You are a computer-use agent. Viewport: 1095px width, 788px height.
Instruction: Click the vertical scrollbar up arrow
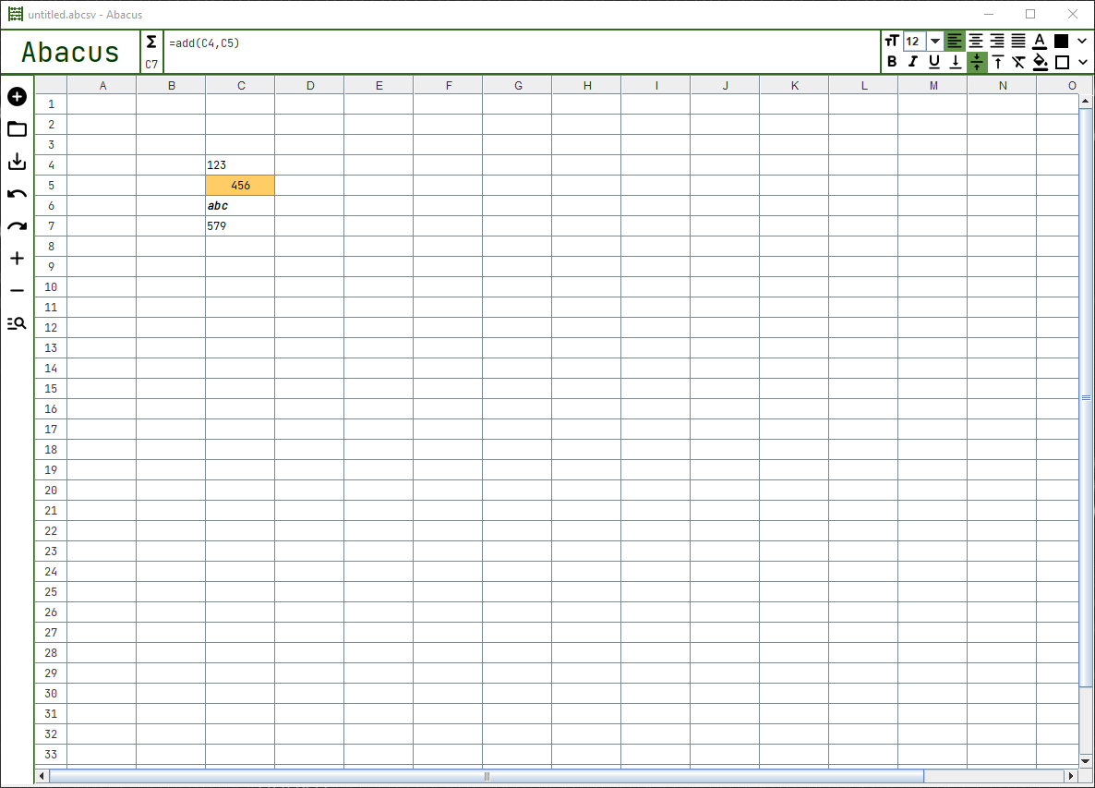pos(1085,102)
